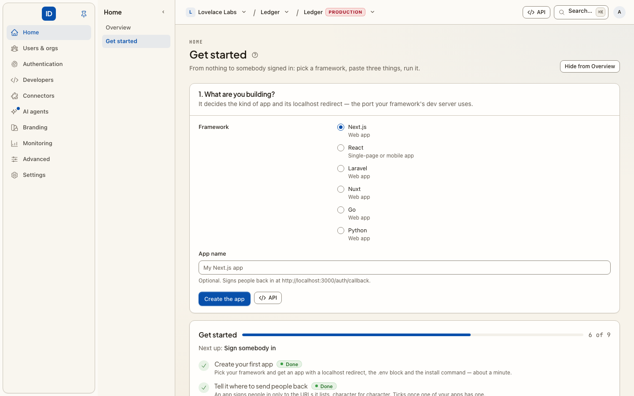634x396 pixels.
Task: Click the Hide from Overview button
Action: pos(590,66)
